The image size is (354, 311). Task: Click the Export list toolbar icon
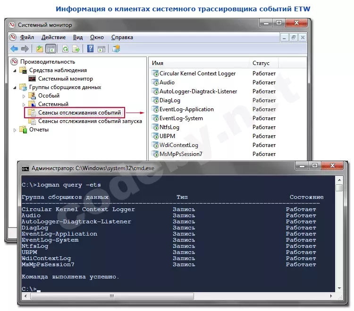click(x=76, y=49)
